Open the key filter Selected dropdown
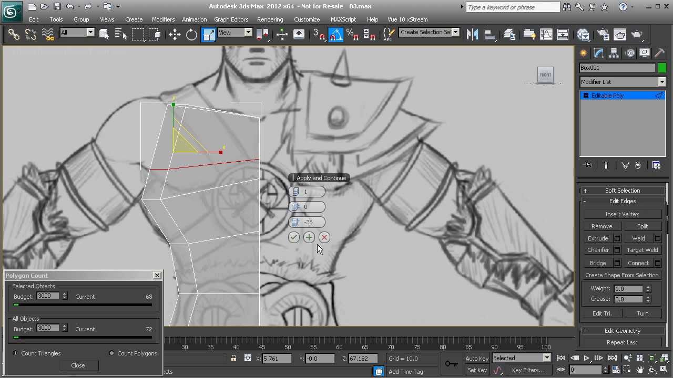This screenshot has height=378, width=673. coord(521,358)
